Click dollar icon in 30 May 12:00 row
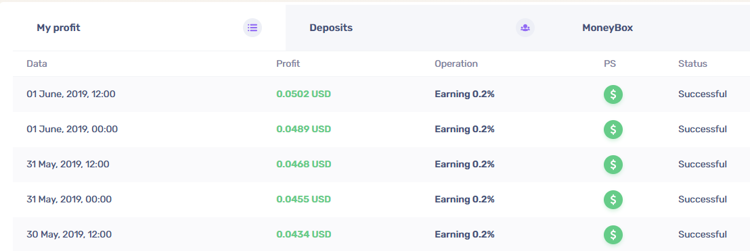The width and height of the screenshot is (750, 251). (613, 234)
